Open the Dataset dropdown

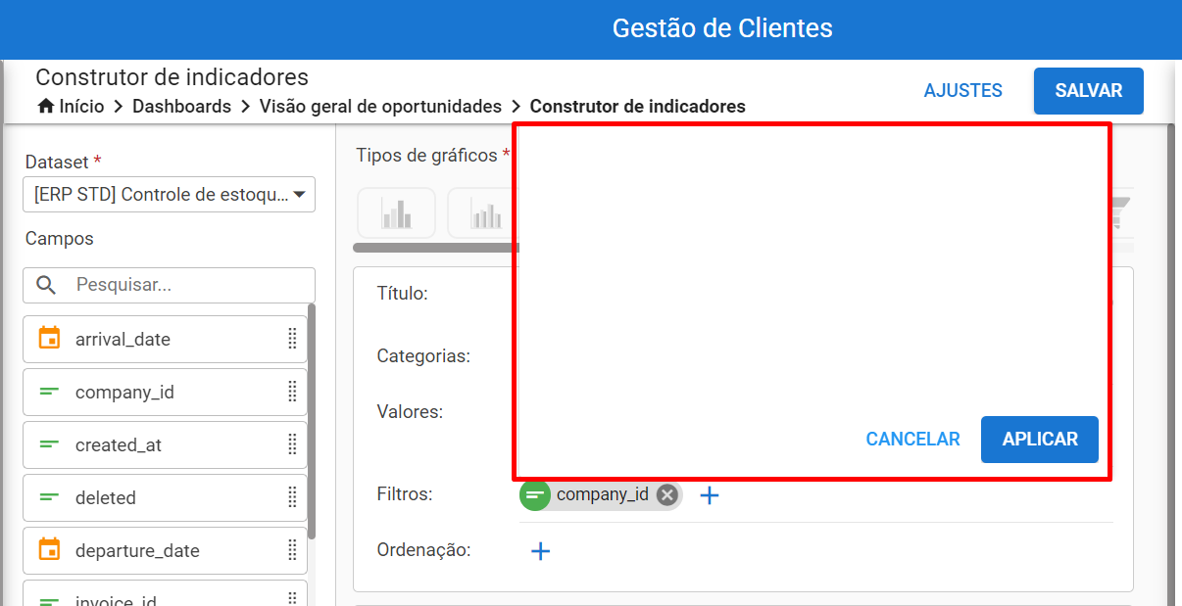coord(170,194)
